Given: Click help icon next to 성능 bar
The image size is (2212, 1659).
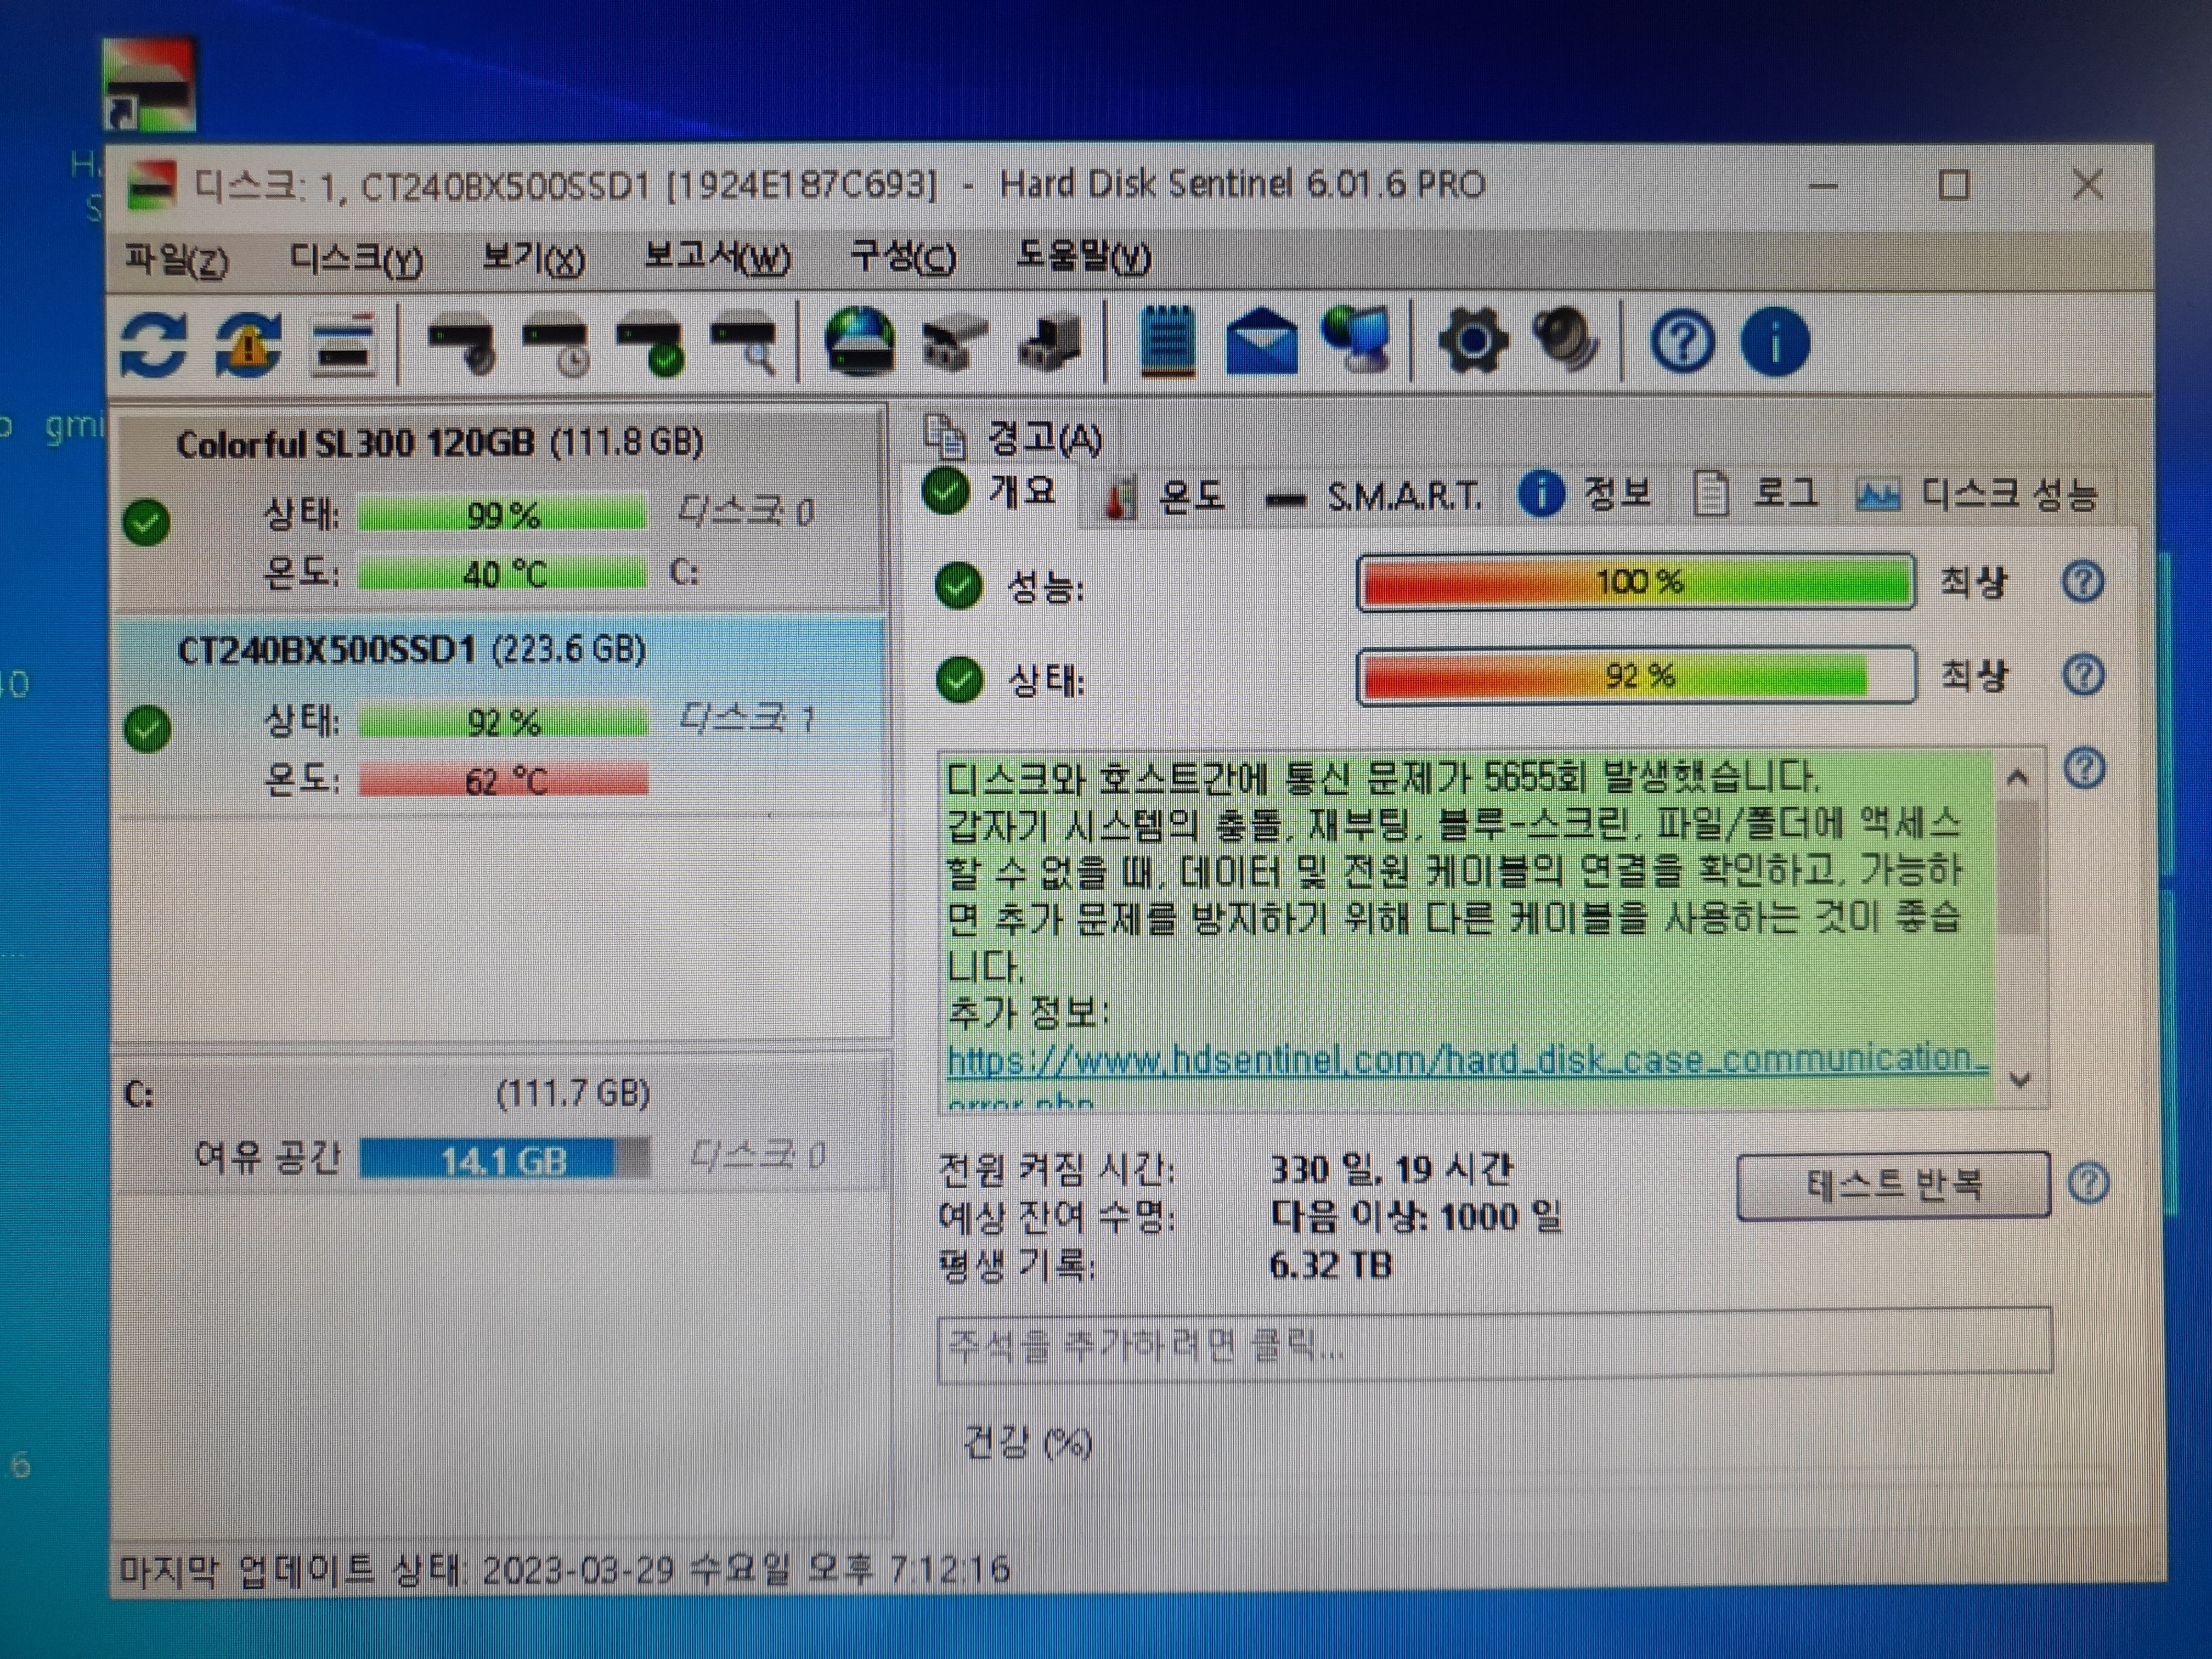Looking at the screenshot, I should click(2083, 582).
